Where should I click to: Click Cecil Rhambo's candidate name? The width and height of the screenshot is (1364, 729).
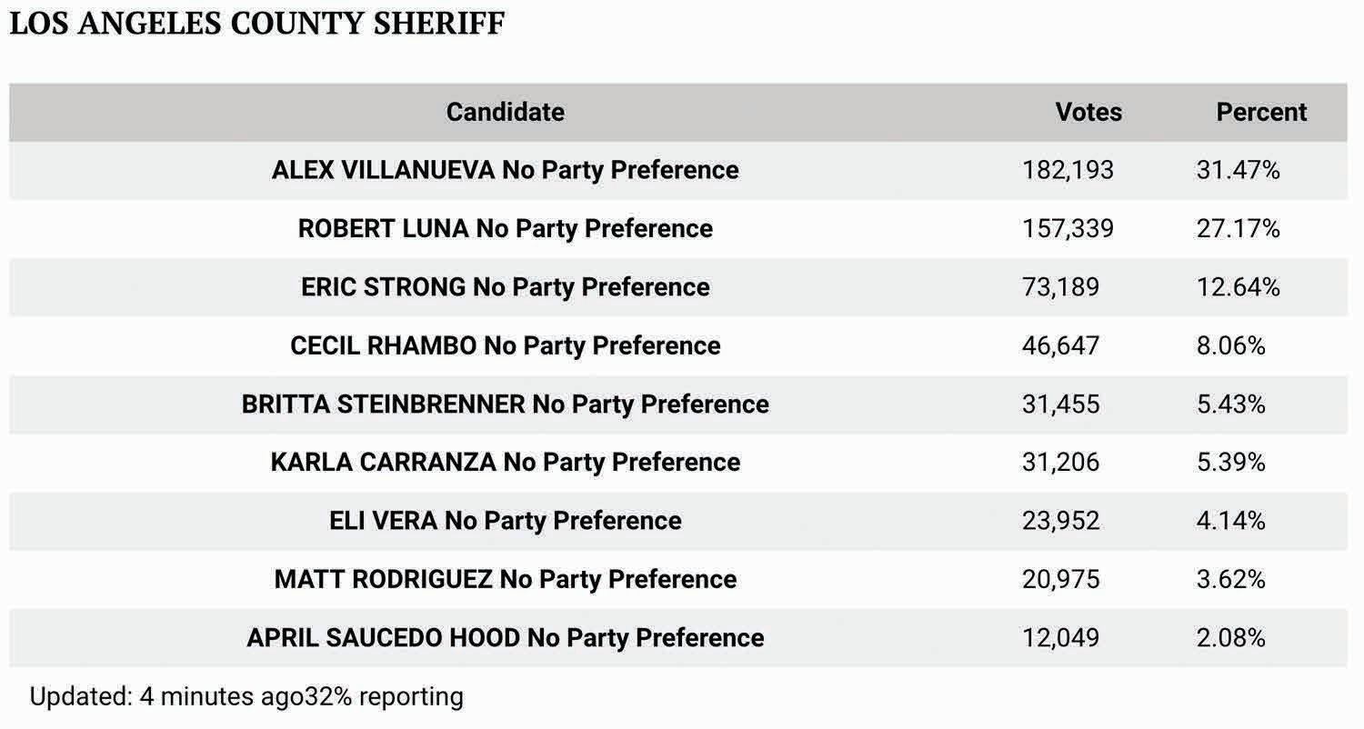point(505,345)
